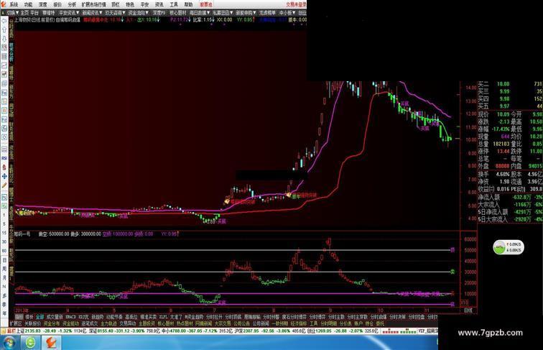Open the Windows Start button

9,343
